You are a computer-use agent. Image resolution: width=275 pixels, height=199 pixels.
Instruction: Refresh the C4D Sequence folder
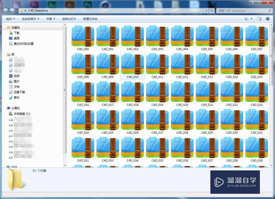pyautogui.click(x=212, y=11)
